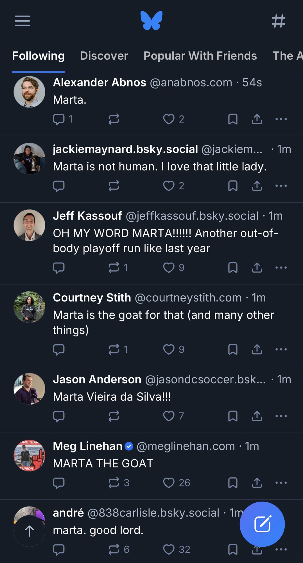Screen dimensions: 303x563
Task: Like jackiemaynard's post about Marta
Action: pos(169,186)
